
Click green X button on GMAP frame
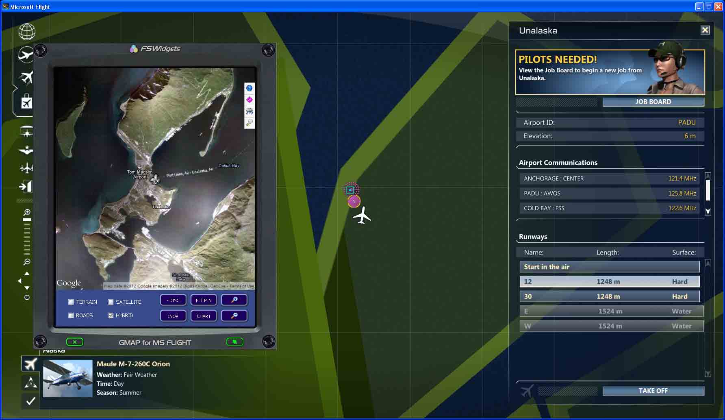click(x=75, y=342)
